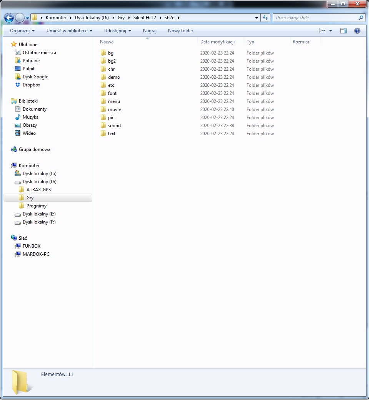Select the 'chr' folder icon
This screenshot has height=401, width=370.
[x=103, y=69]
